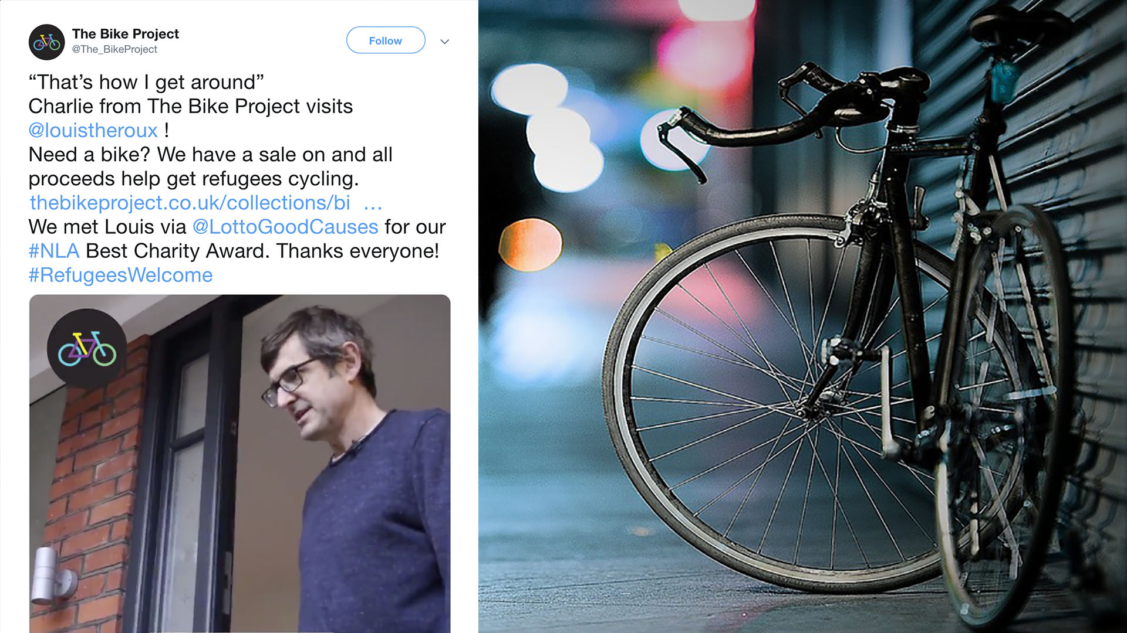Click the bike logo badge on video
1127x633 pixels.
pyautogui.click(x=87, y=349)
